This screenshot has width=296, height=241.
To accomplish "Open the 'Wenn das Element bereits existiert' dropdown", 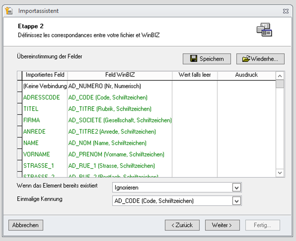I will click(x=236, y=187).
